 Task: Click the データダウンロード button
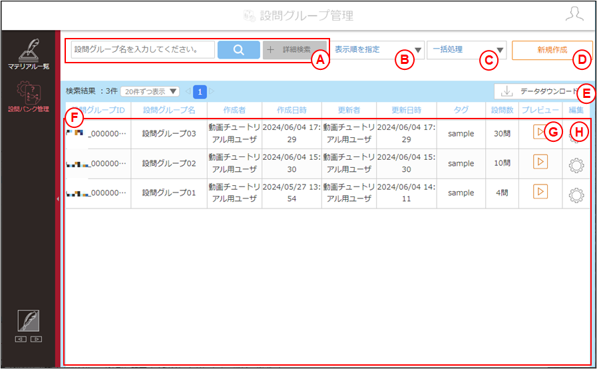[x=541, y=91]
